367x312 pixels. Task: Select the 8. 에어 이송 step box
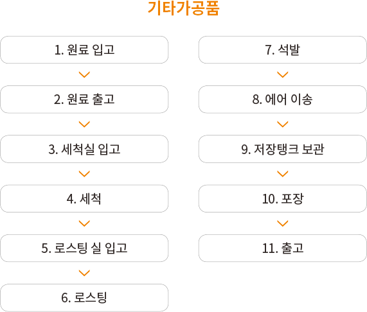point(283,100)
